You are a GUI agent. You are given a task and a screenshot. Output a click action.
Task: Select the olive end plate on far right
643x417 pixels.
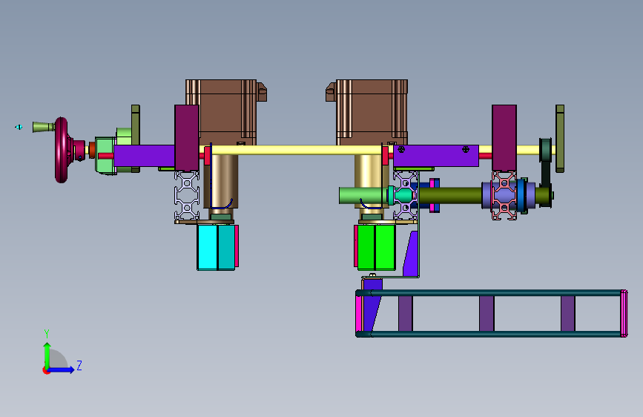pyautogui.click(x=560, y=139)
